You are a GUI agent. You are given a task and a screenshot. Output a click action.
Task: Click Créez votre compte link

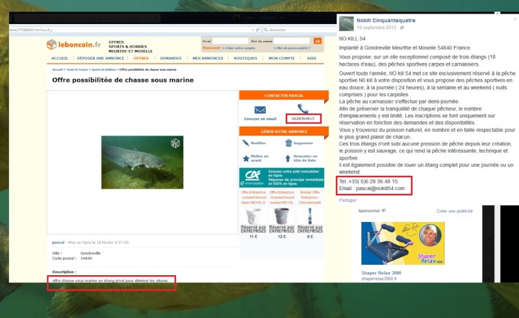[x=240, y=48]
